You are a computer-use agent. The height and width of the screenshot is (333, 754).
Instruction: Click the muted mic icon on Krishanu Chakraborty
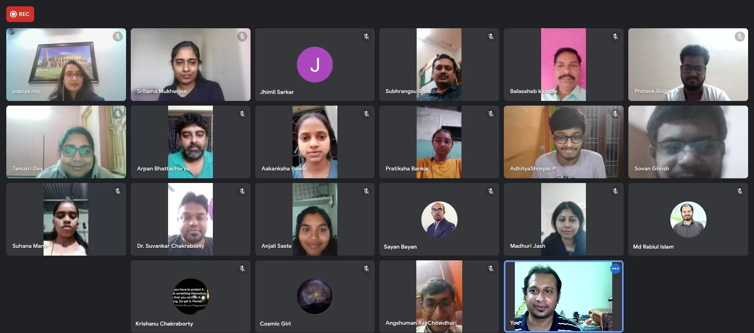click(x=242, y=269)
